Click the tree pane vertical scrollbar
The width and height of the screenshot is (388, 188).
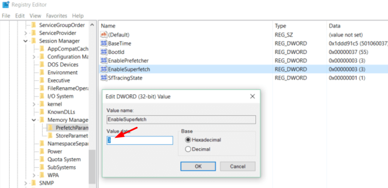coord(92,166)
